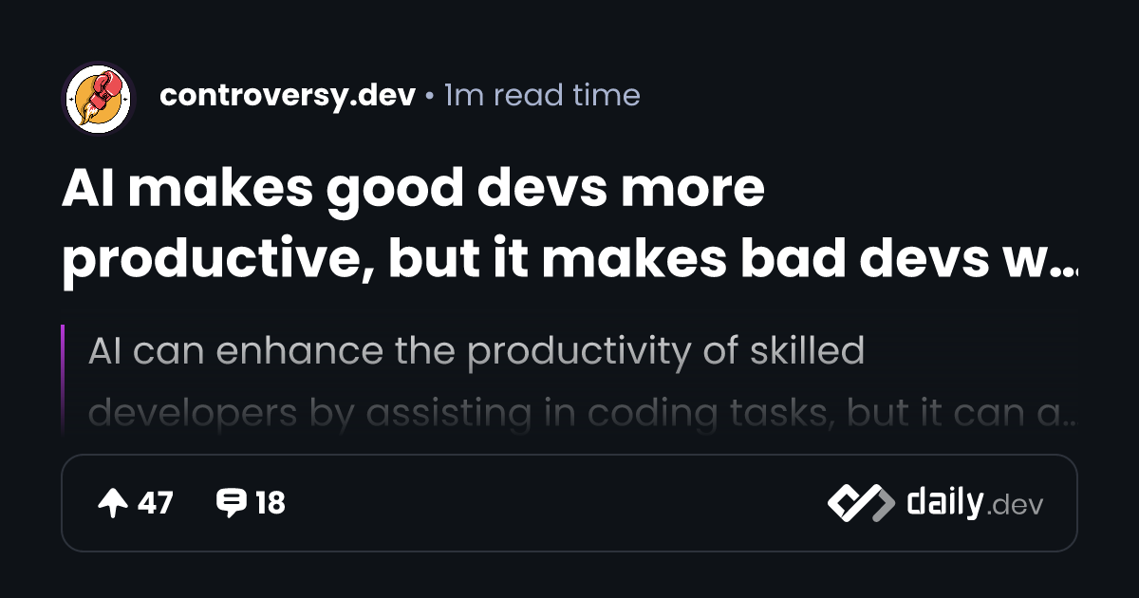Click the "daily" wordmark text
This screenshot has height=598, width=1139.
pos(943,502)
